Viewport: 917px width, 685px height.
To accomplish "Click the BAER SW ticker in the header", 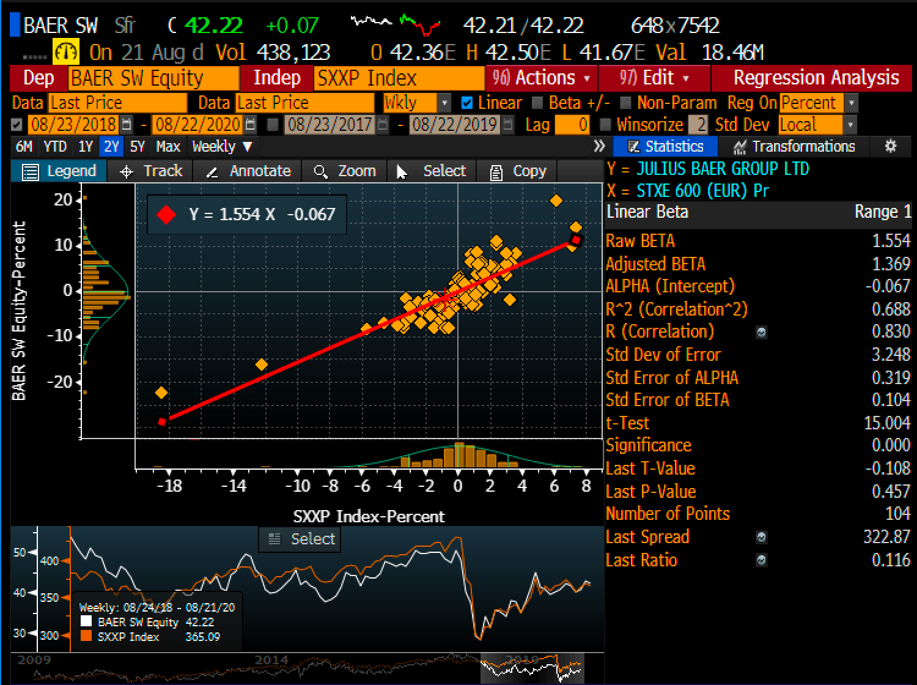I will [x=60, y=26].
